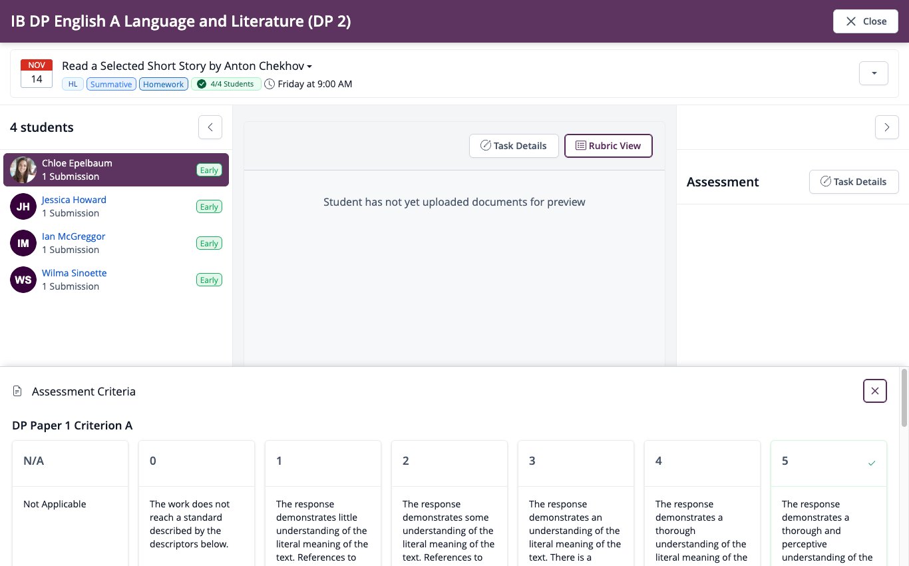Select N/A Not Applicable rubric option
Image resolution: width=909 pixels, height=566 pixels.
click(x=70, y=503)
